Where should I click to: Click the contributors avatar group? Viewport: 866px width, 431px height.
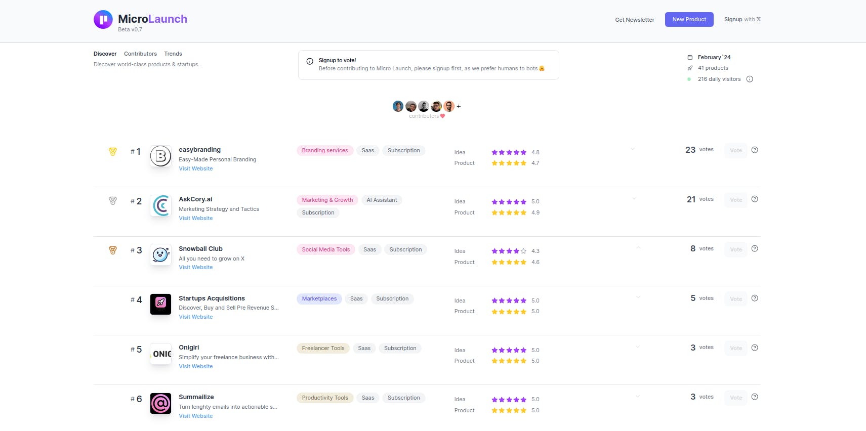[x=424, y=106]
